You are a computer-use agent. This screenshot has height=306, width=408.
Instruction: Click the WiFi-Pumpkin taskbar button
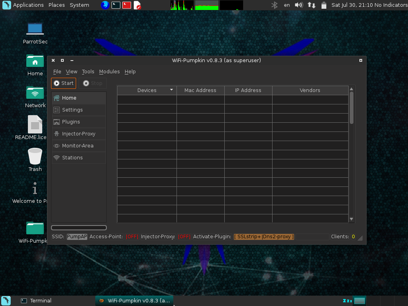coord(135,300)
